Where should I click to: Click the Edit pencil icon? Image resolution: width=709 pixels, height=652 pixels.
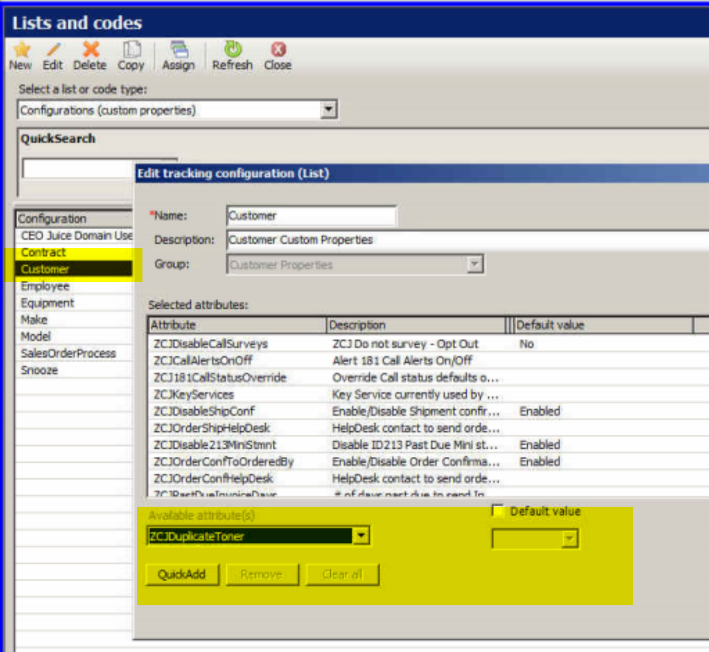[53, 50]
